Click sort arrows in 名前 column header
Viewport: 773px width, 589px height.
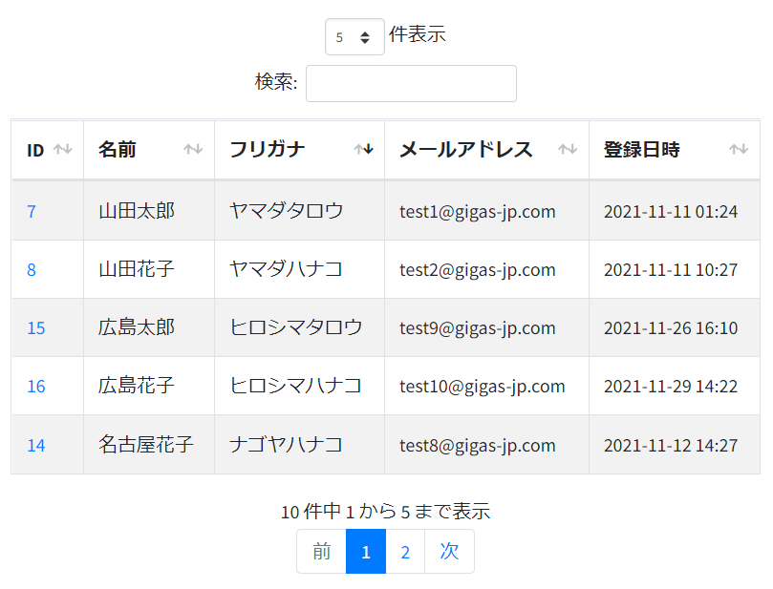point(193,149)
